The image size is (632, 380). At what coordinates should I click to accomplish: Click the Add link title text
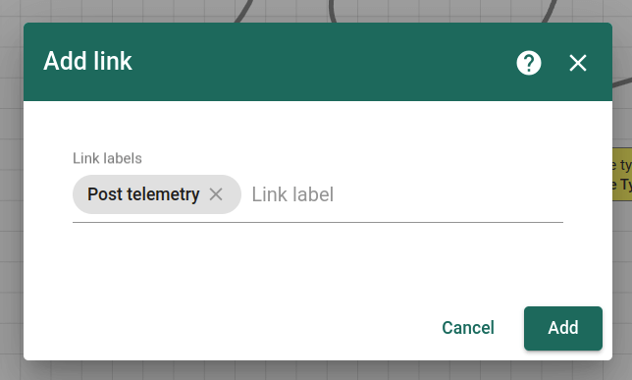tap(88, 61)
